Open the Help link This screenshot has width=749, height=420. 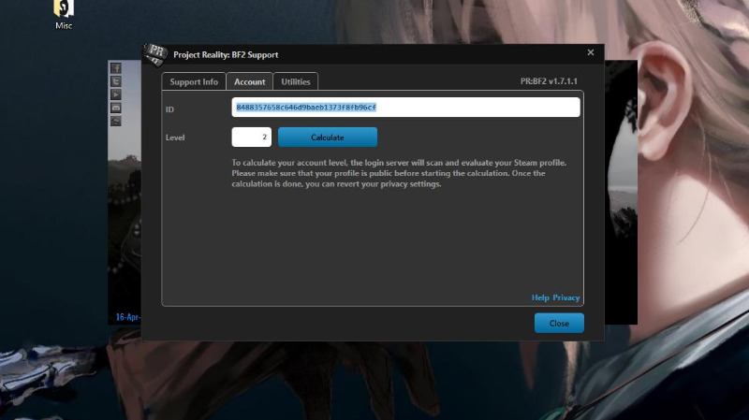(x=540, y=297)
